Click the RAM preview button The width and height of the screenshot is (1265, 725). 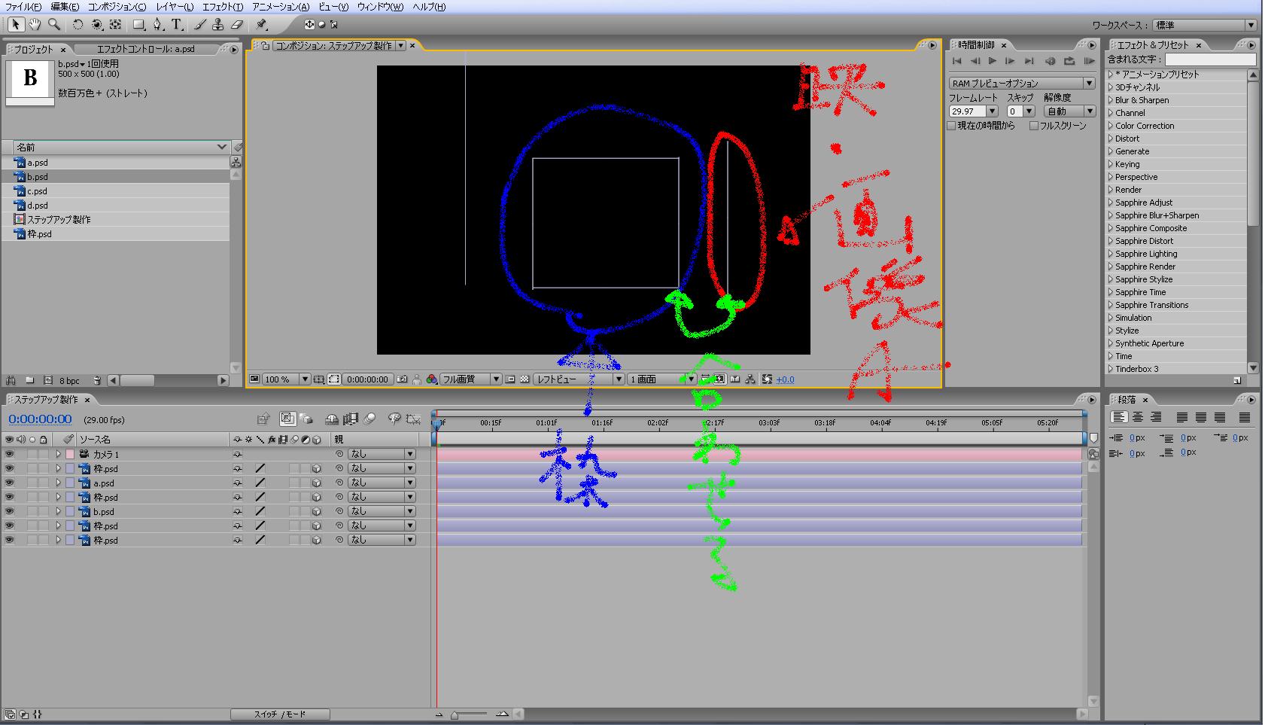point(1089,61)
